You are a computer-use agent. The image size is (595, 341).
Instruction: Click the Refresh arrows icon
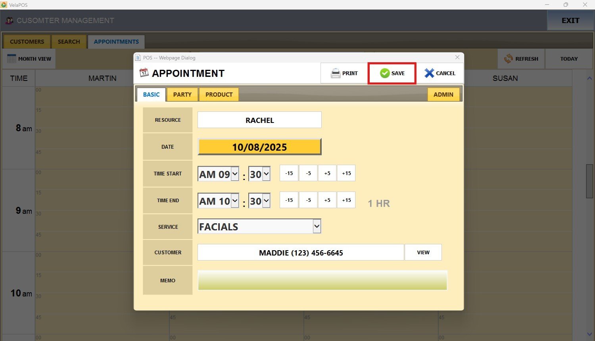point(509,59)
